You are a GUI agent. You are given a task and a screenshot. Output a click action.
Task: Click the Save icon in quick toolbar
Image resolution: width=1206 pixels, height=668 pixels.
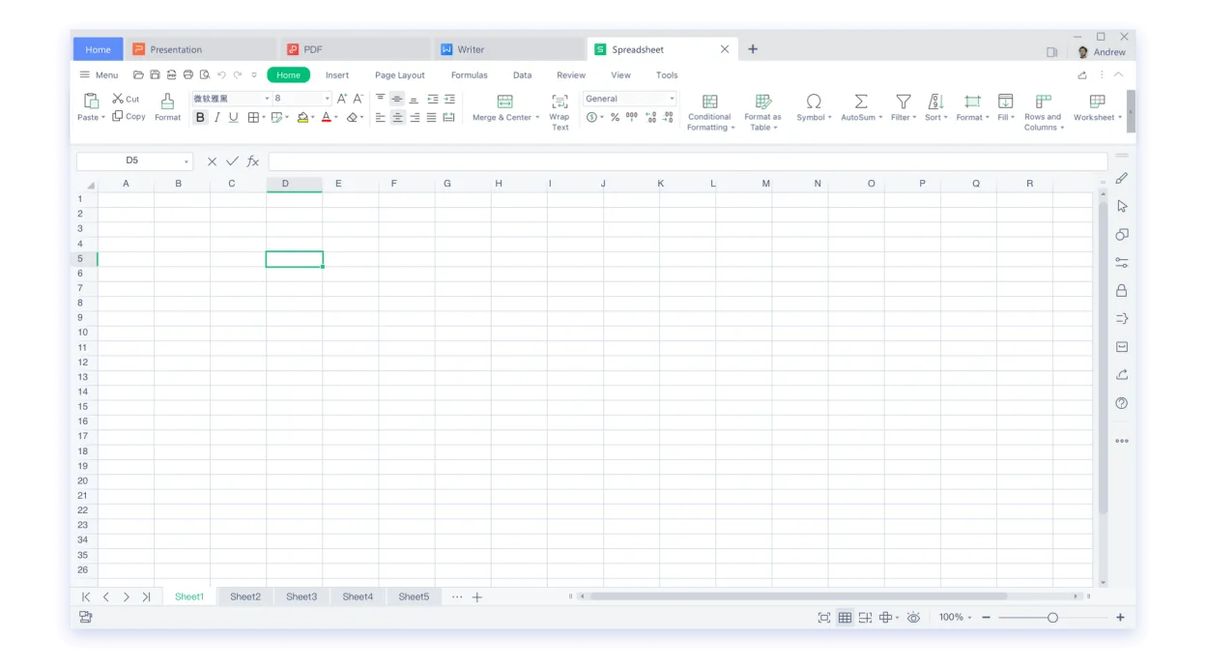pos(155,74)
